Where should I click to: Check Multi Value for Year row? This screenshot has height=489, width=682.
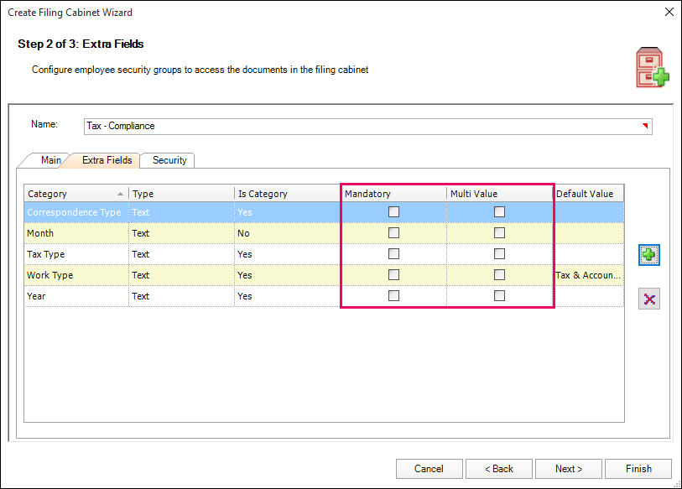click(x=499, y=296)
